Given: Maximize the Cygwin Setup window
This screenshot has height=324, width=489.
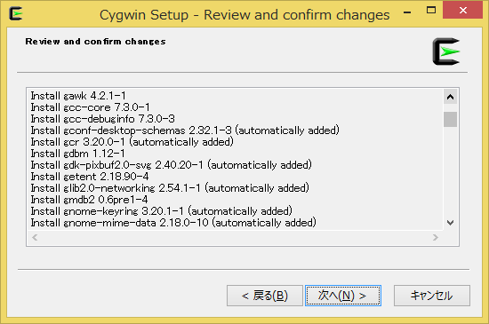Looking at the screenshot, I should [x=431, y=11].
